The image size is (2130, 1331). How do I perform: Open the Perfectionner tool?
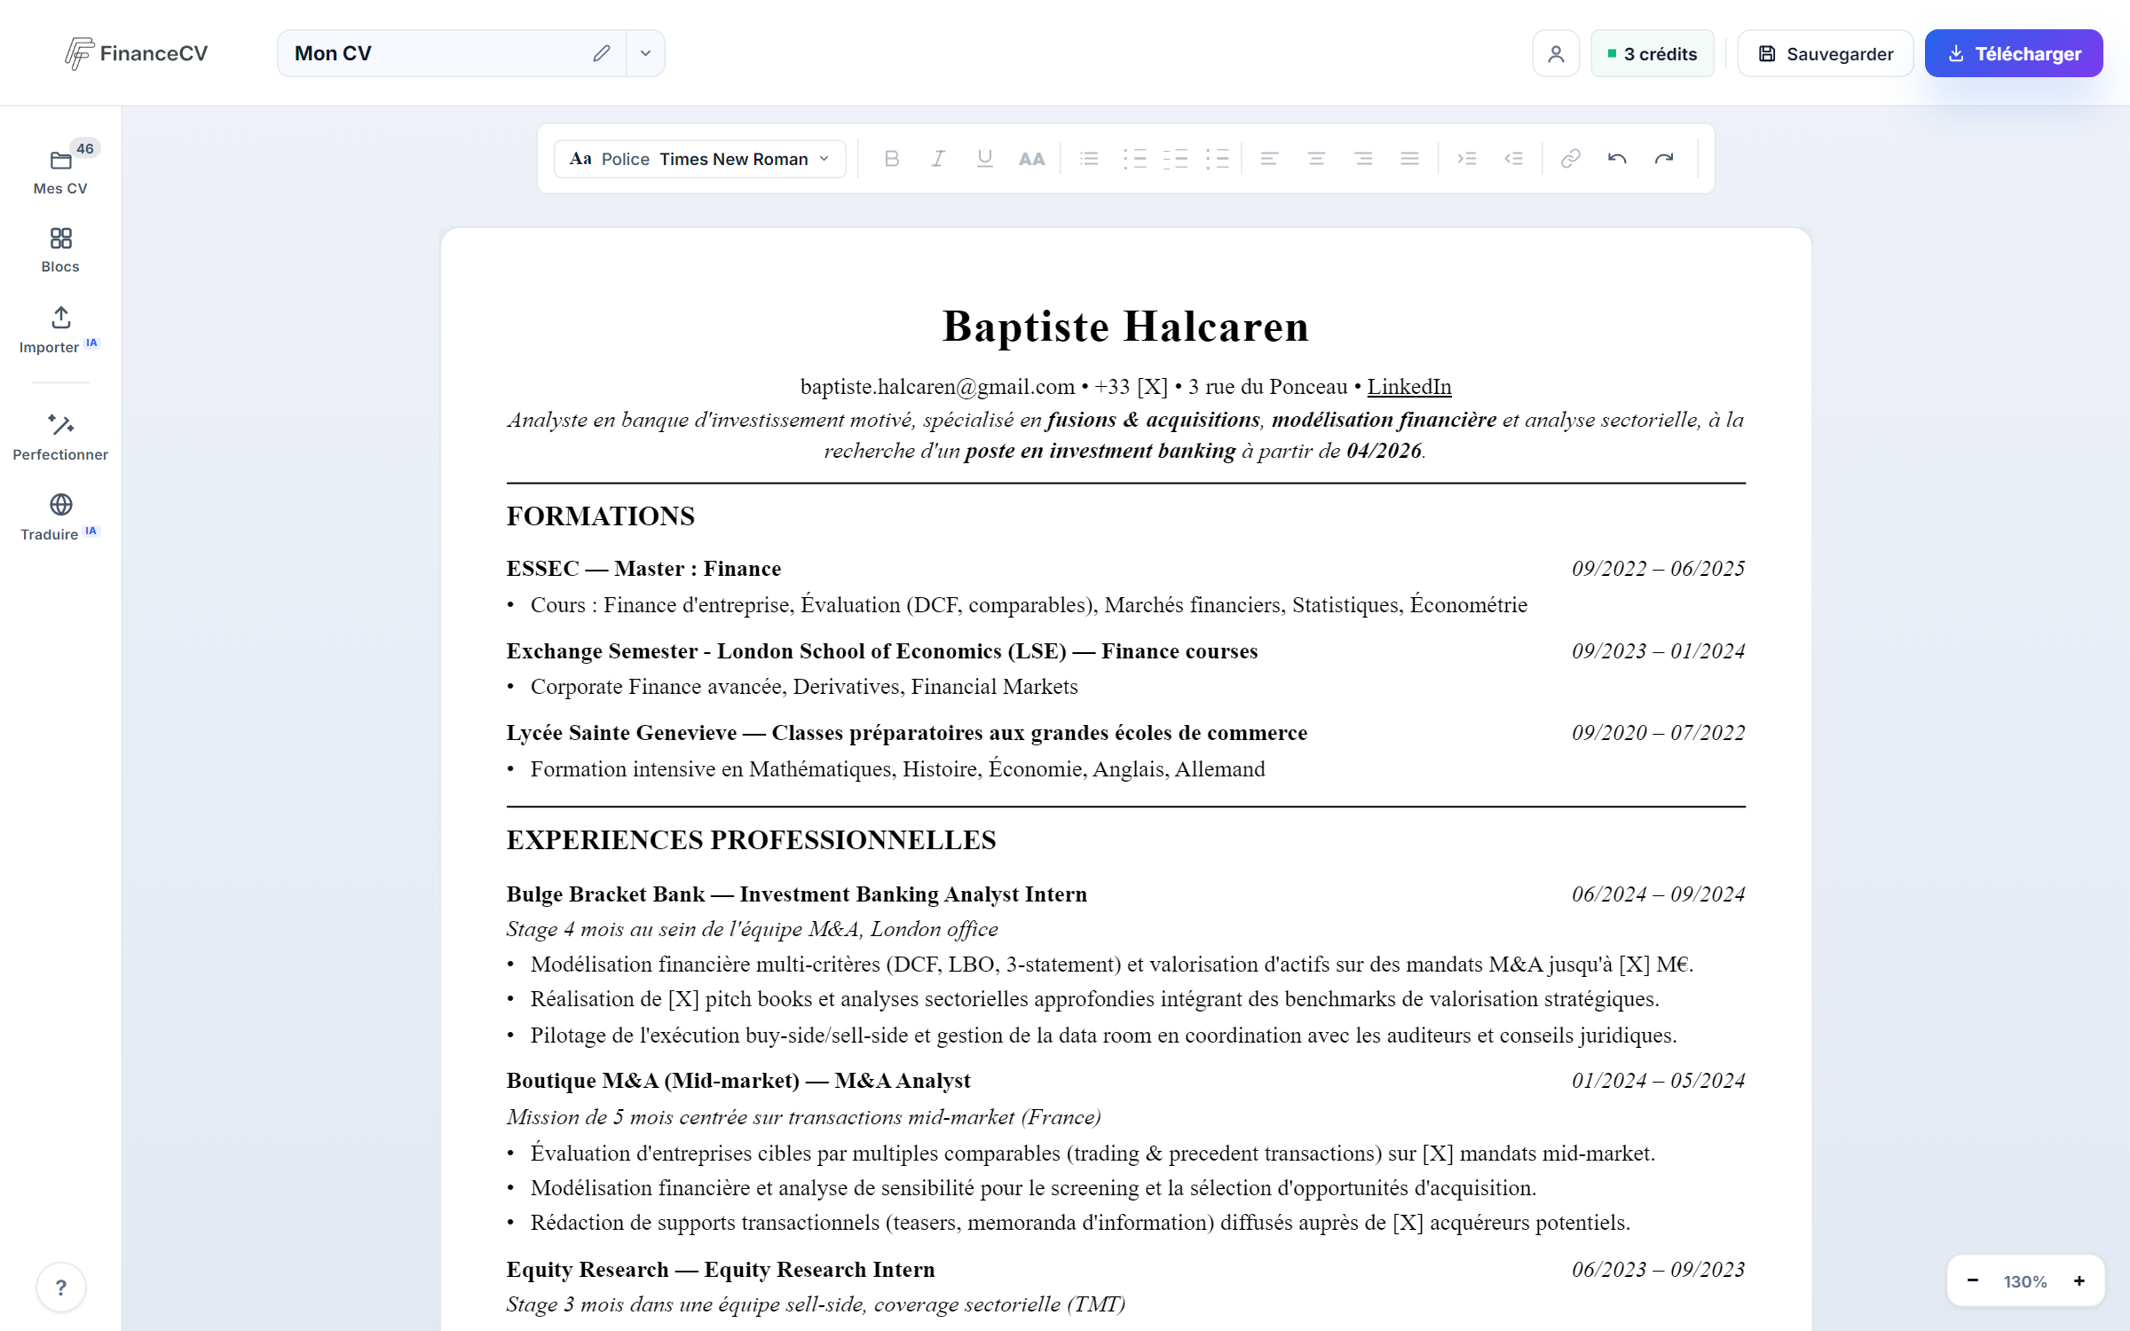60,437
